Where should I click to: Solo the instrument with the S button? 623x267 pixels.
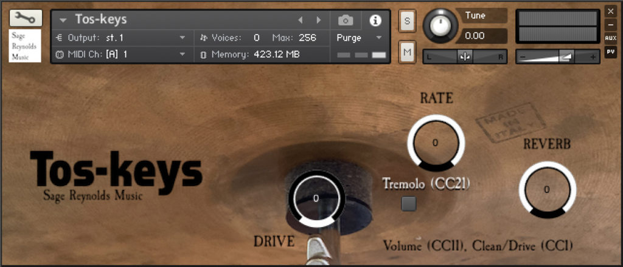tap(407, 21)
